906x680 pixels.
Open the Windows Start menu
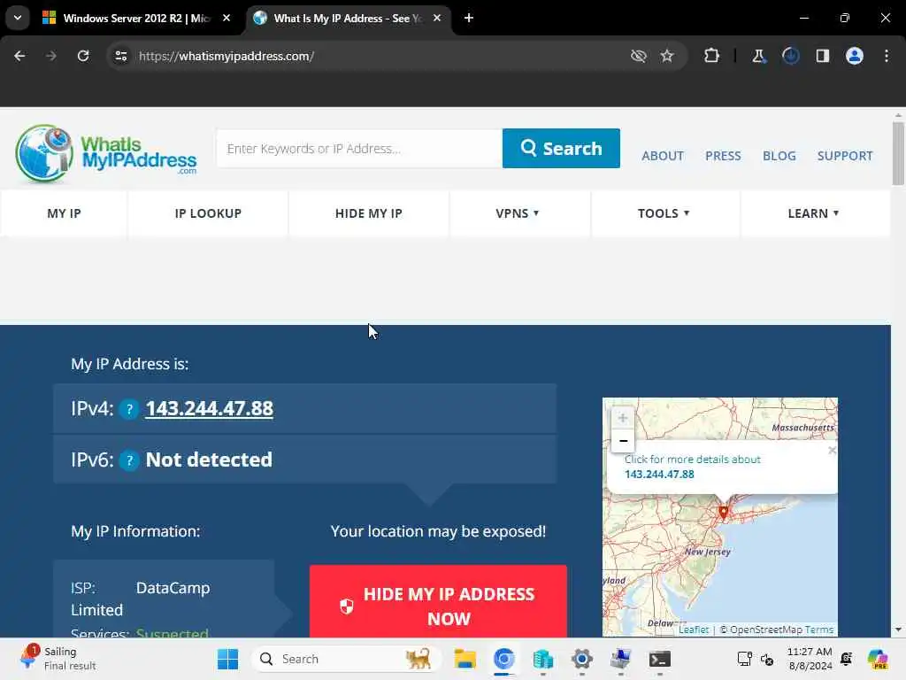click(x=227, y=659)
